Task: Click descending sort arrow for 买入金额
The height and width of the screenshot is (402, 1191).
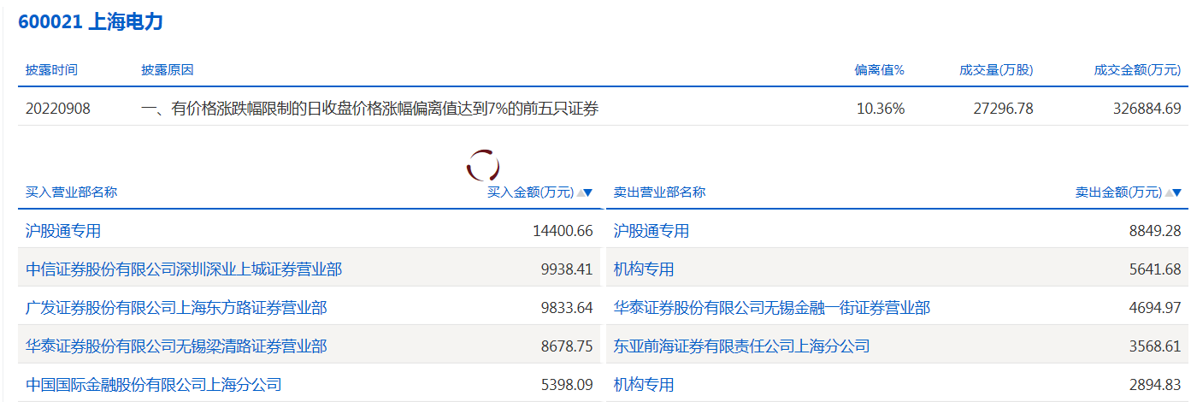Action: point(588,192)
